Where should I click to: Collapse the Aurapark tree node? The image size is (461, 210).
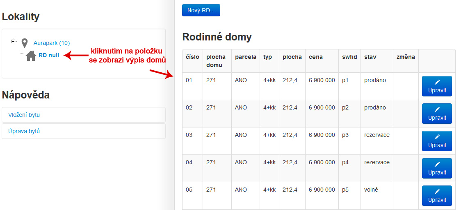pyautogui.click(x=13, y=41)
